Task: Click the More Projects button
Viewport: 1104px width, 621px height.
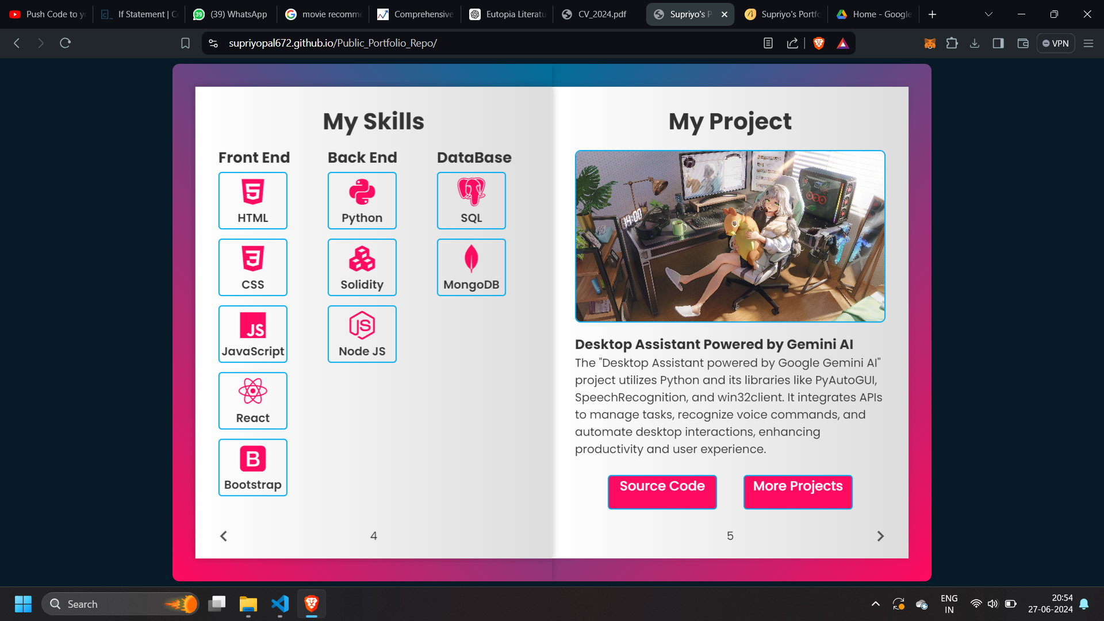Action: click(x=798, y=492)
